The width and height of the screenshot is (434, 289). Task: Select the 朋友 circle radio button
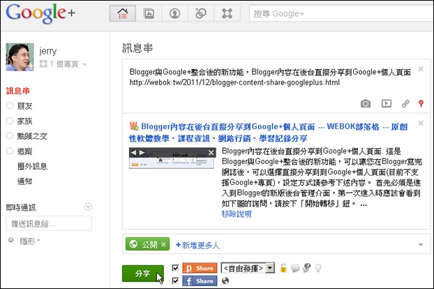pos(10,105)
